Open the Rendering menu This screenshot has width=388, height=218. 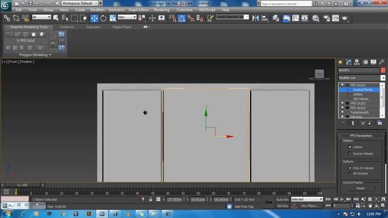pos(162,10)
